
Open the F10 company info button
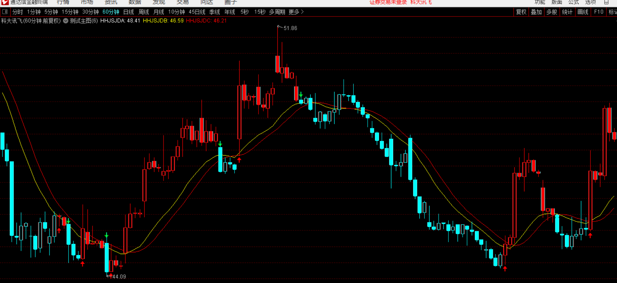[x=598, y=12]
